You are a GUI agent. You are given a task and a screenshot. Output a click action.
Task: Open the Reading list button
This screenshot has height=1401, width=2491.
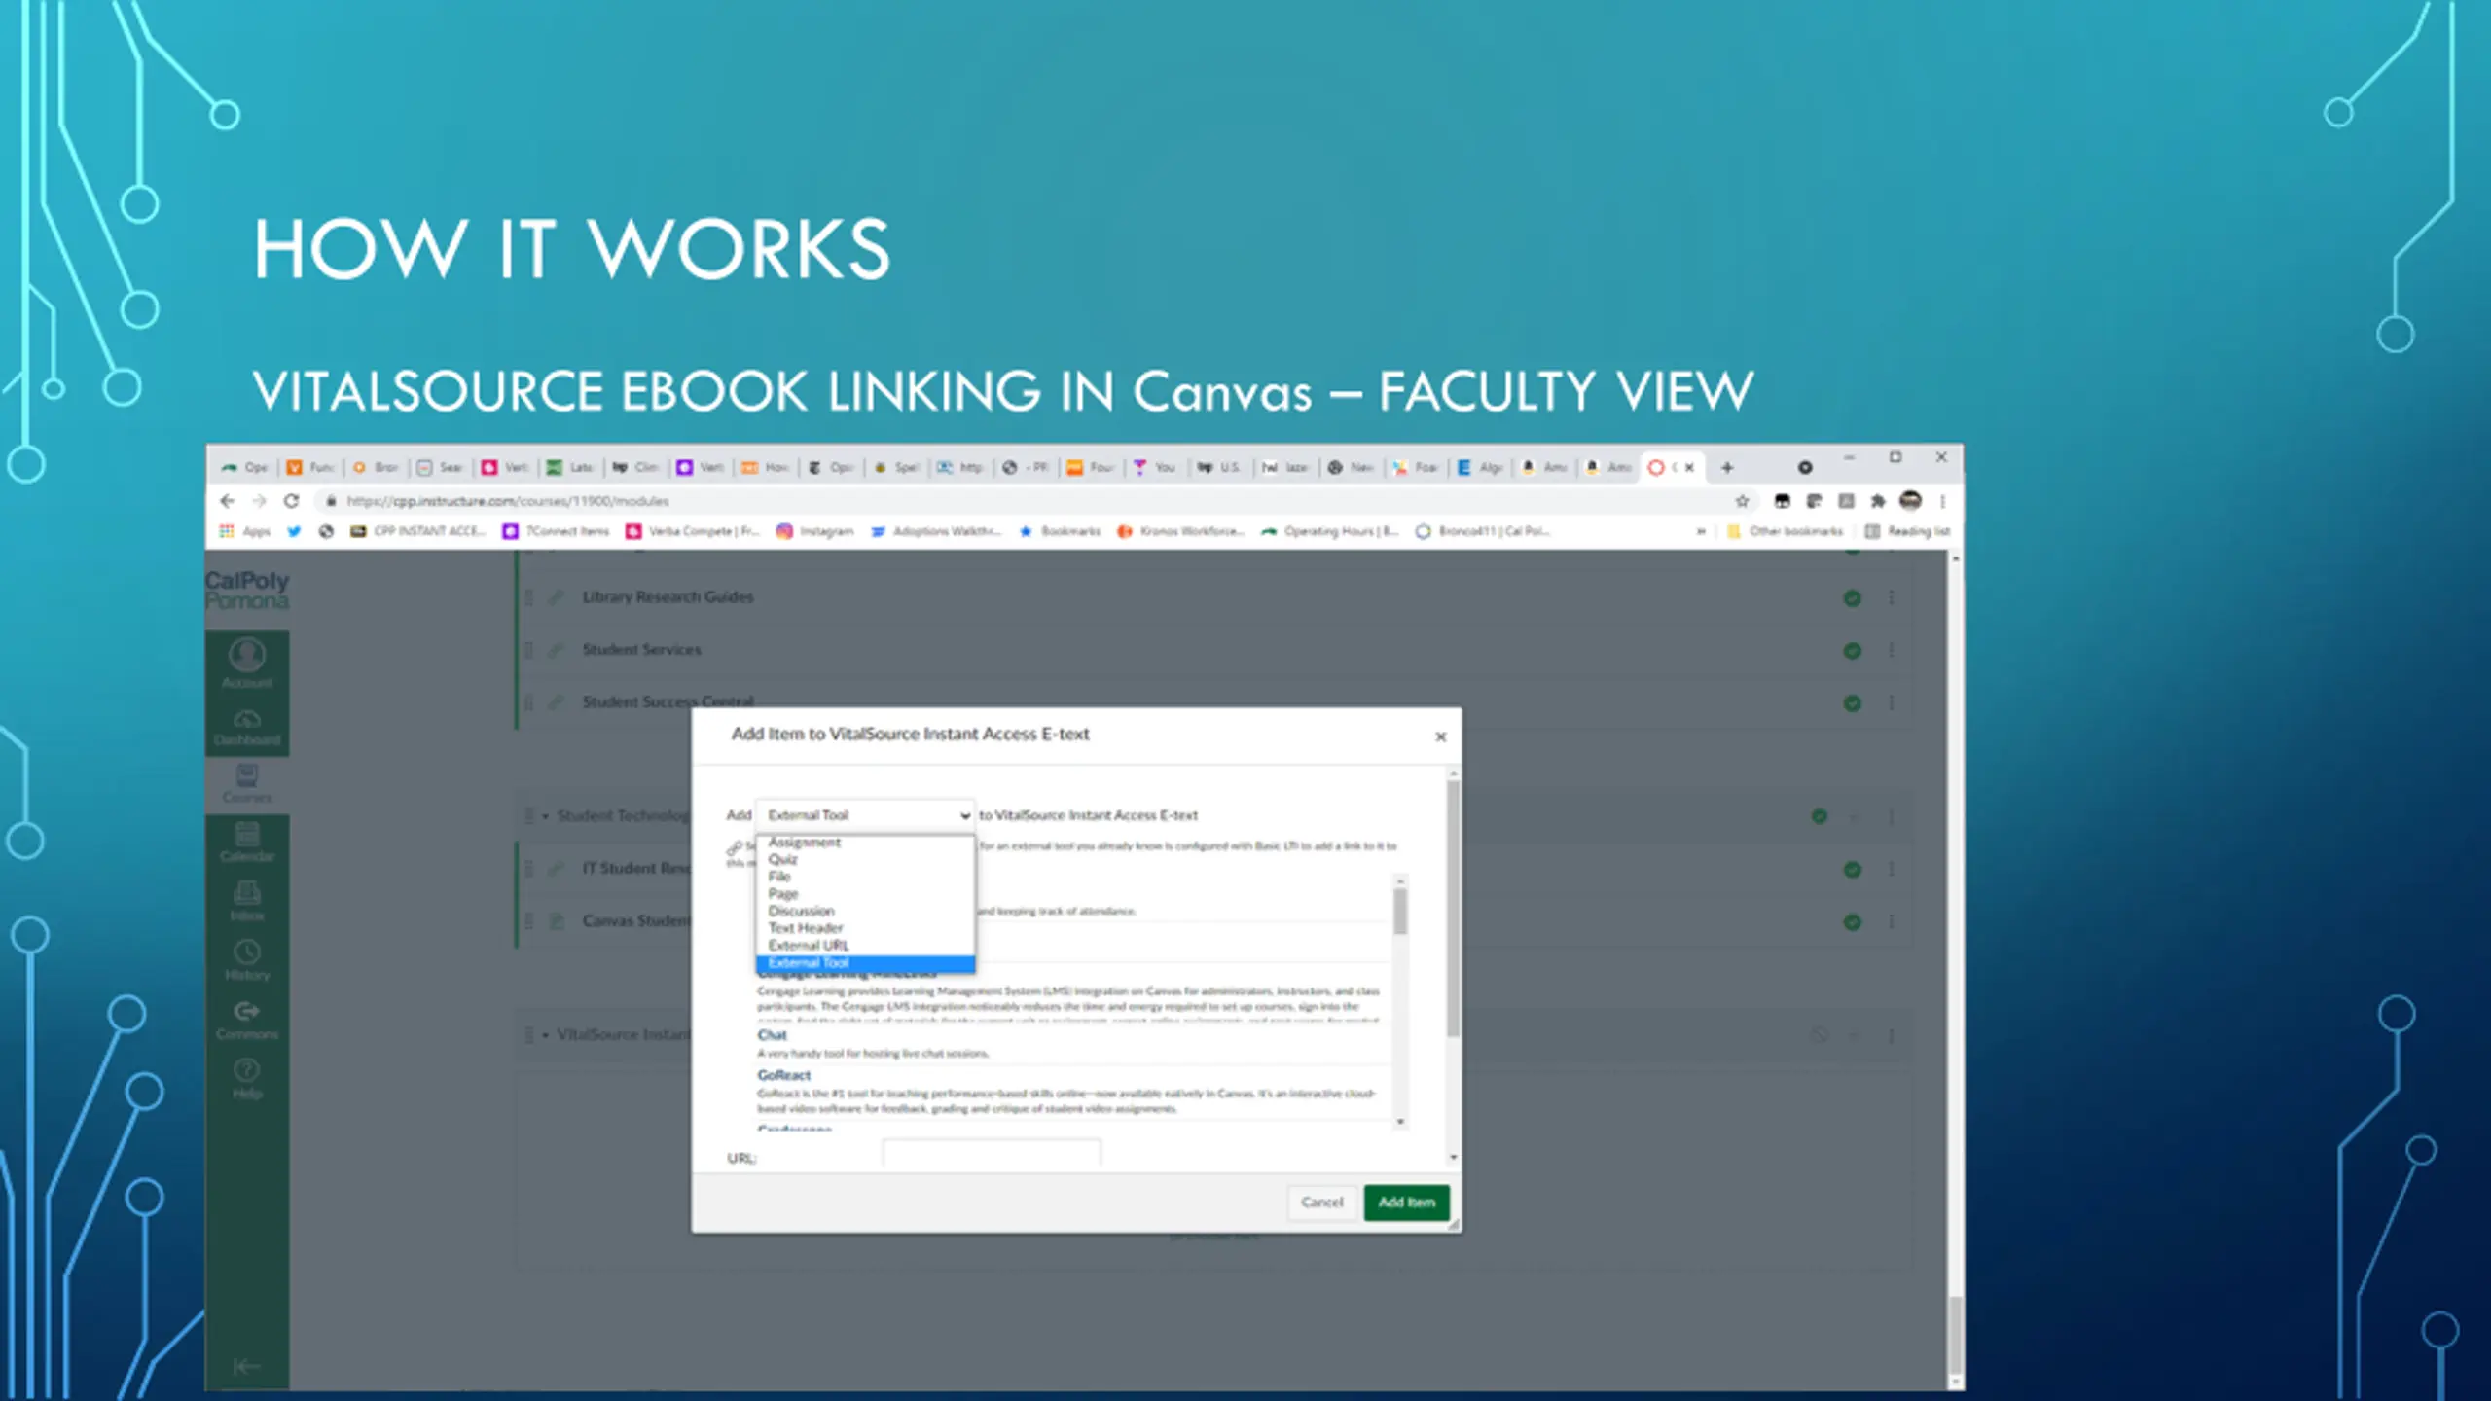click(x=1907, y=531)
